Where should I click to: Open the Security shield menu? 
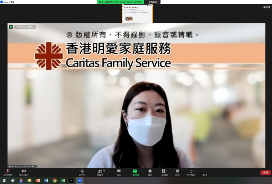(82, 173)
